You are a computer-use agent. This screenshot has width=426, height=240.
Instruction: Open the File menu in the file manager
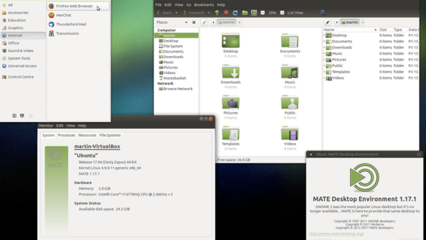158,5
